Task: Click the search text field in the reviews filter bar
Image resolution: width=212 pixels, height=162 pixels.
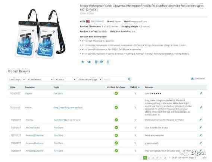Action: (115, 80)
